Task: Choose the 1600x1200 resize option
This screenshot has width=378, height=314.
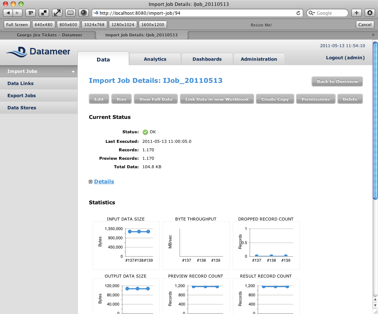Action: [153, 25]
